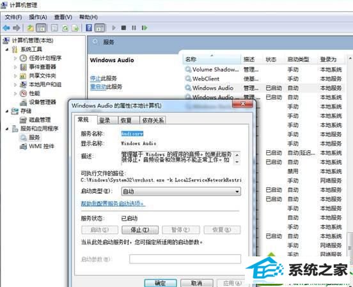Select WMI 控件 in the tree
Image resolution: width=353 pixels, height=287 pixels.
coord(42,146)
